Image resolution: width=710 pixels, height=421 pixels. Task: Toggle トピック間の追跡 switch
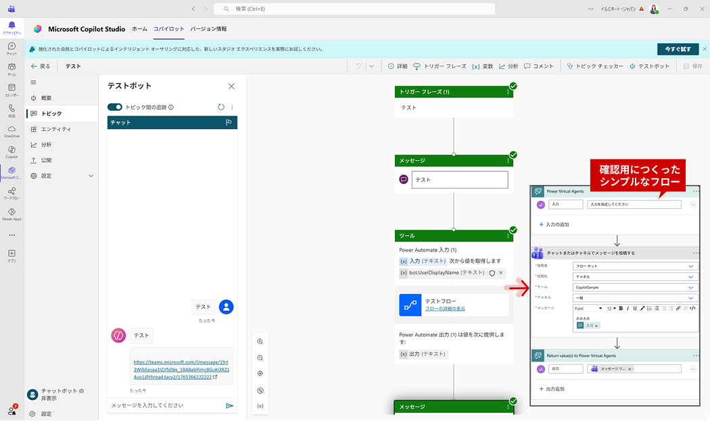tap(115, 107)
